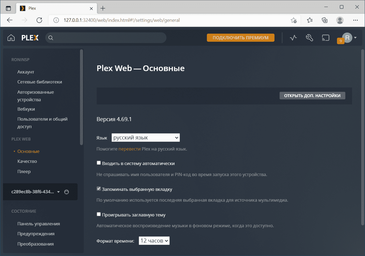Open the browser profile icon

point(340,20)
